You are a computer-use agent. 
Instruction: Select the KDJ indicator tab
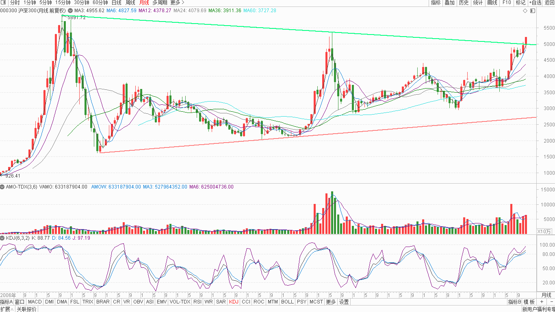pos(234,302)
